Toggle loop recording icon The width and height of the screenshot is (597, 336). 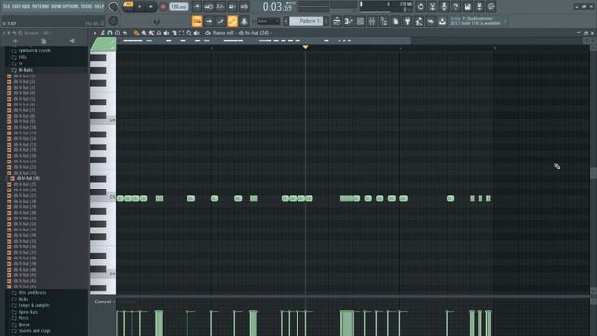point(244,7)
